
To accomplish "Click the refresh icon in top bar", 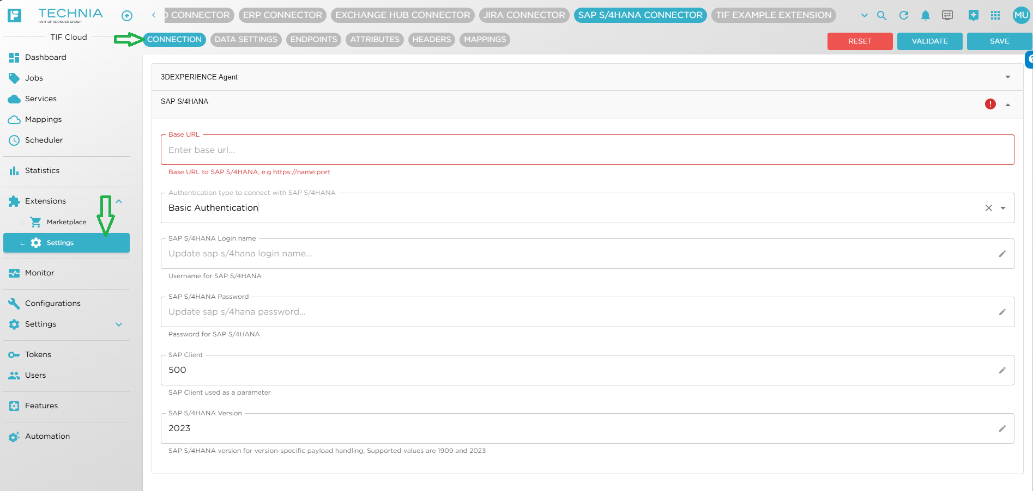I will pos(904,16).
